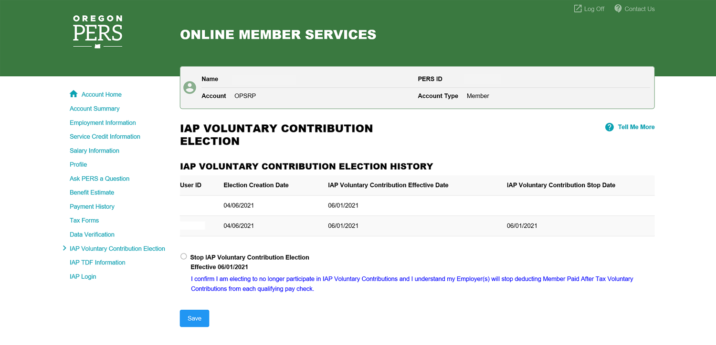The width and height of the screenshot is (716, 345).
Task: Open Tax Forms from sidebar
Action: coord(84,220)
